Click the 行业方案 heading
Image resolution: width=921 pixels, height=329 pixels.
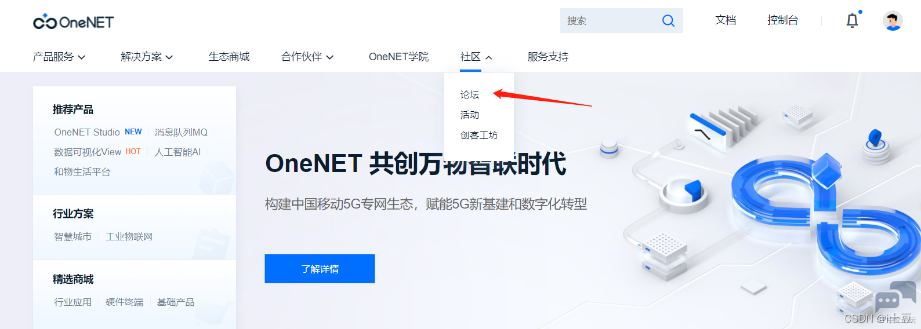coord(73,214)
